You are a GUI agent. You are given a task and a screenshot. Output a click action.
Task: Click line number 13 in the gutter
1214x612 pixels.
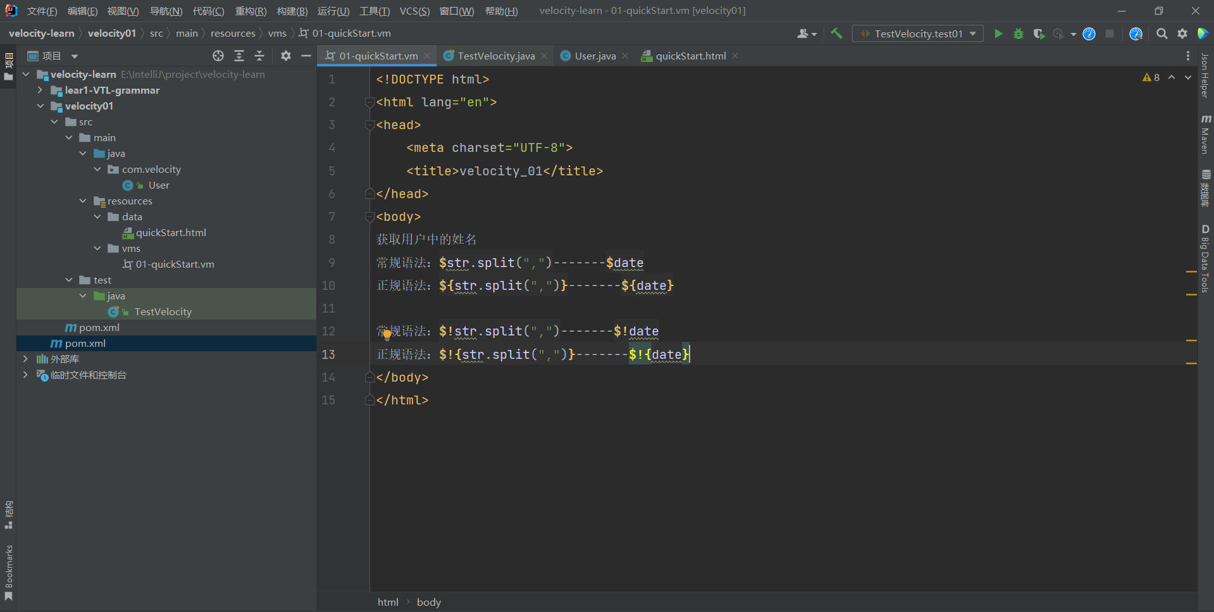(328, 354)
